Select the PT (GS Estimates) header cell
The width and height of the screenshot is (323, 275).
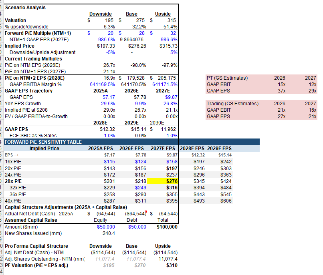[x=227, y=78]
